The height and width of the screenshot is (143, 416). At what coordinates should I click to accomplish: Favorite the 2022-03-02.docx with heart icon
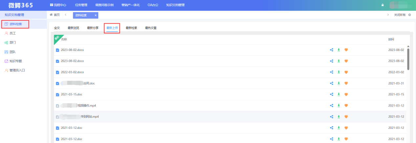(x=346, y=72)
